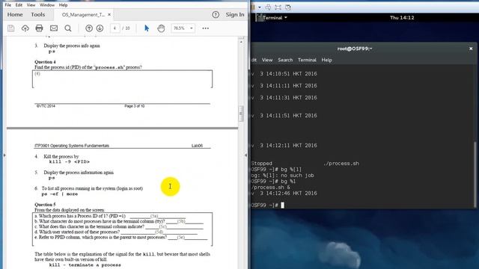Click the Sign In link
This screenshot has width=479, height=269.
(235, 15)
